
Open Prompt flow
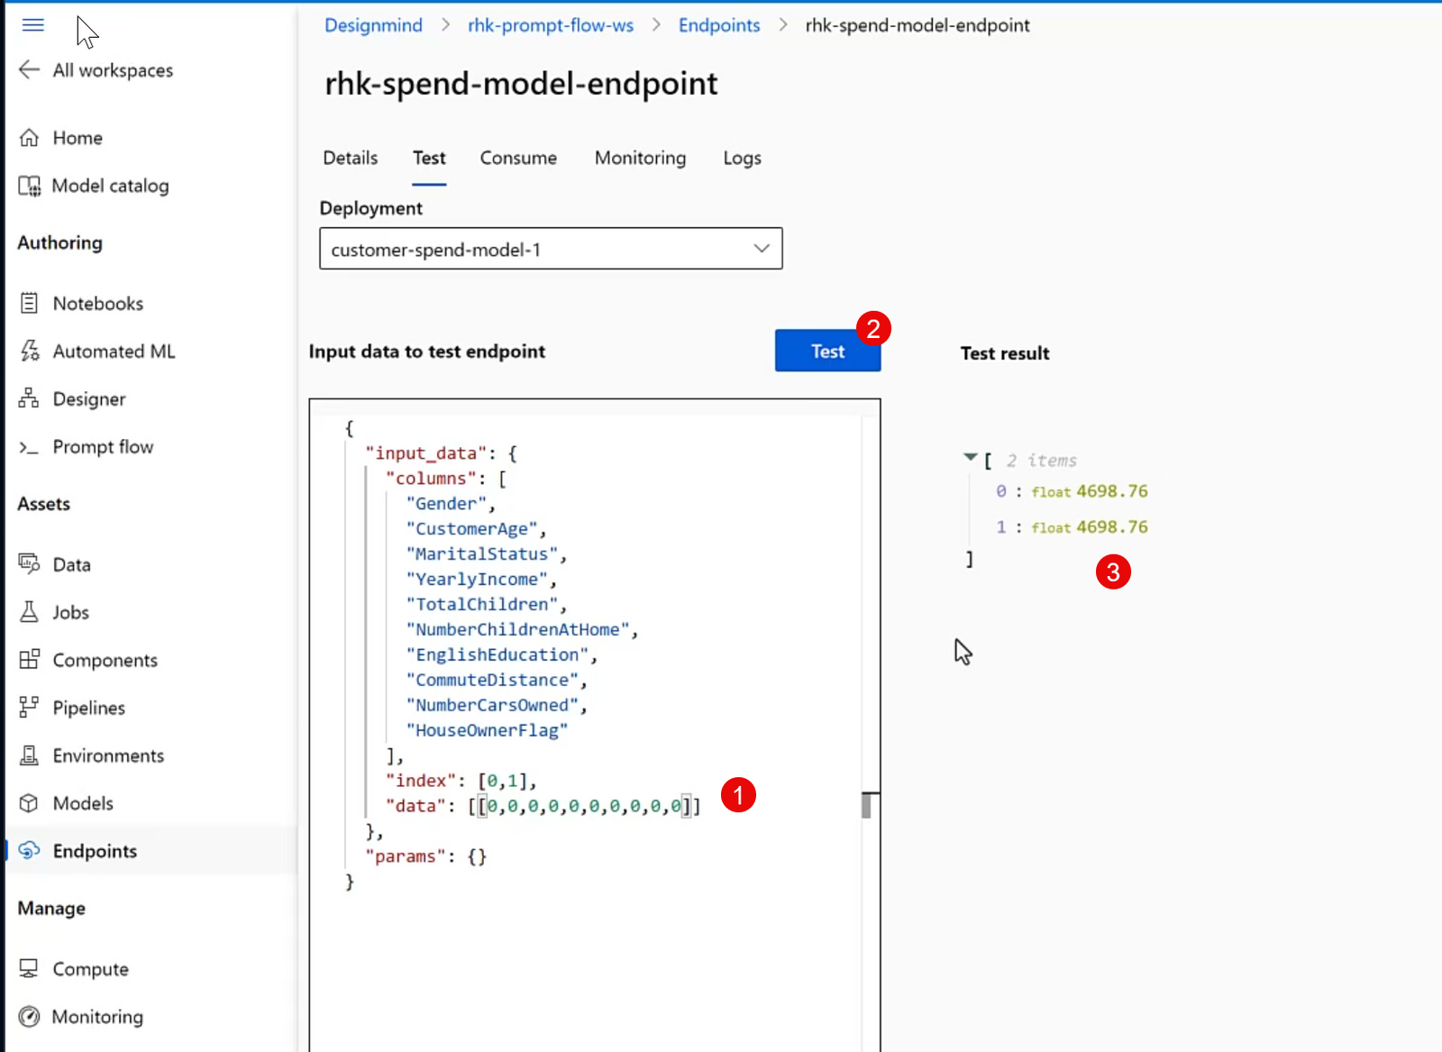(102, 446)
